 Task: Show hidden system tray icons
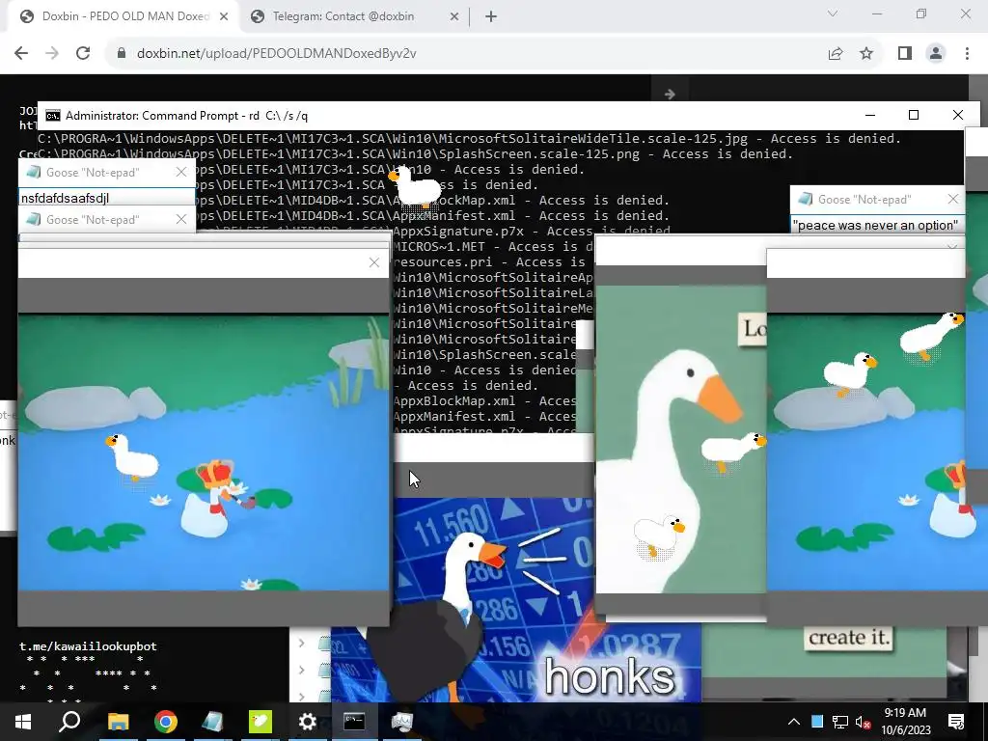(x=794, y=722)
